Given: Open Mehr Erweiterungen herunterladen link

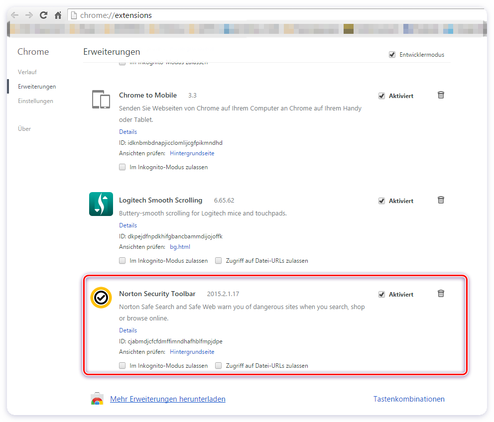Looking at the screenshot, I should click(168, 399).
